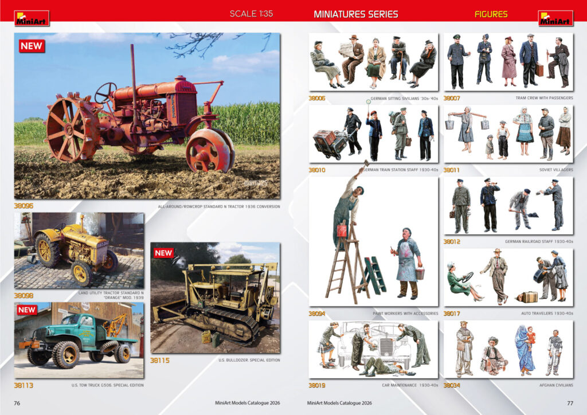
Task: Click the Car Maintenance 1930-40s picture
Action: coord(373,349)
